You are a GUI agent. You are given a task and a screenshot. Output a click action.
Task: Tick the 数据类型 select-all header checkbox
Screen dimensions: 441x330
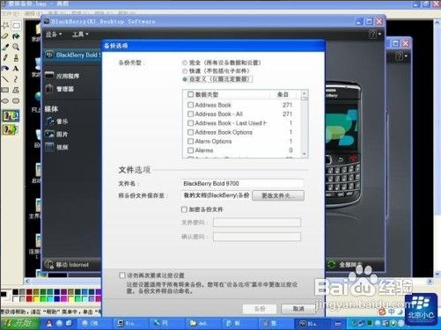190,94
